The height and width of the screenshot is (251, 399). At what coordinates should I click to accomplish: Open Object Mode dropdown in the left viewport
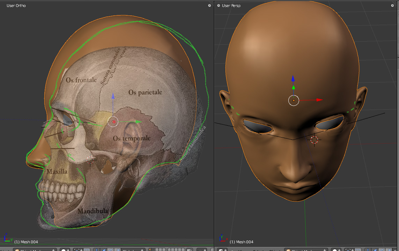click(35, 250)
